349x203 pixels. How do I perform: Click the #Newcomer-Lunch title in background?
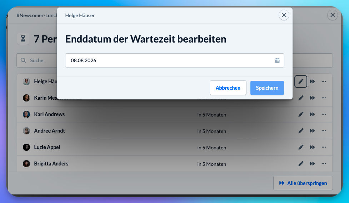point(37,15)
